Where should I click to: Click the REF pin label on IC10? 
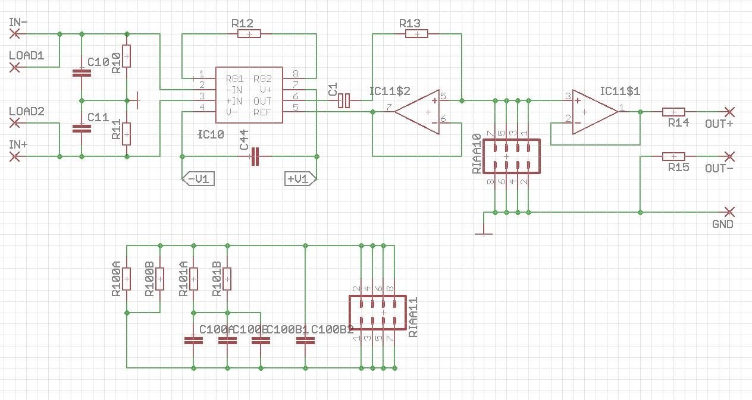(262, 112)
